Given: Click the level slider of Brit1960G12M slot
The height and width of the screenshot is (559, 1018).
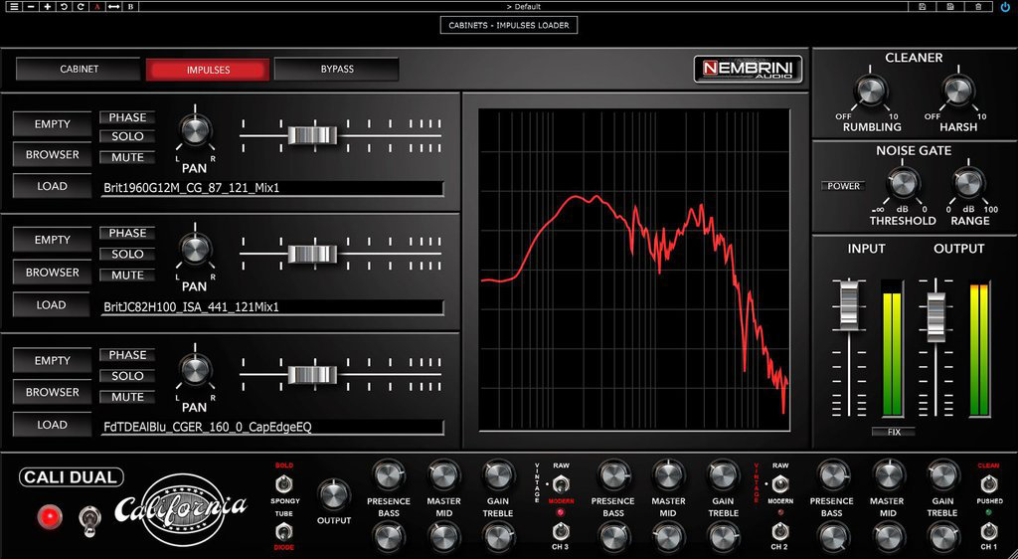Looking at the screenshot, I should [x=312, y=135].
